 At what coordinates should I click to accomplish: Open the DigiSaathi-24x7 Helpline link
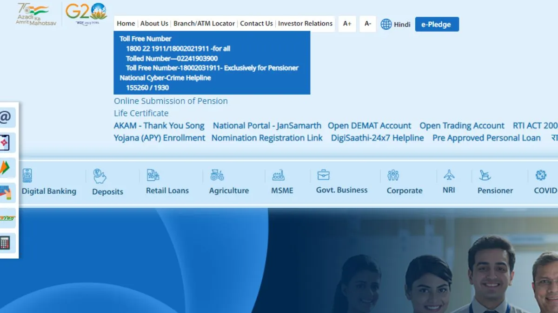378,138
